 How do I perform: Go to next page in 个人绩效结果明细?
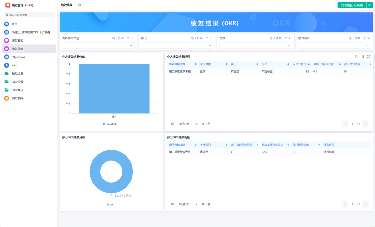click(365, 124)
